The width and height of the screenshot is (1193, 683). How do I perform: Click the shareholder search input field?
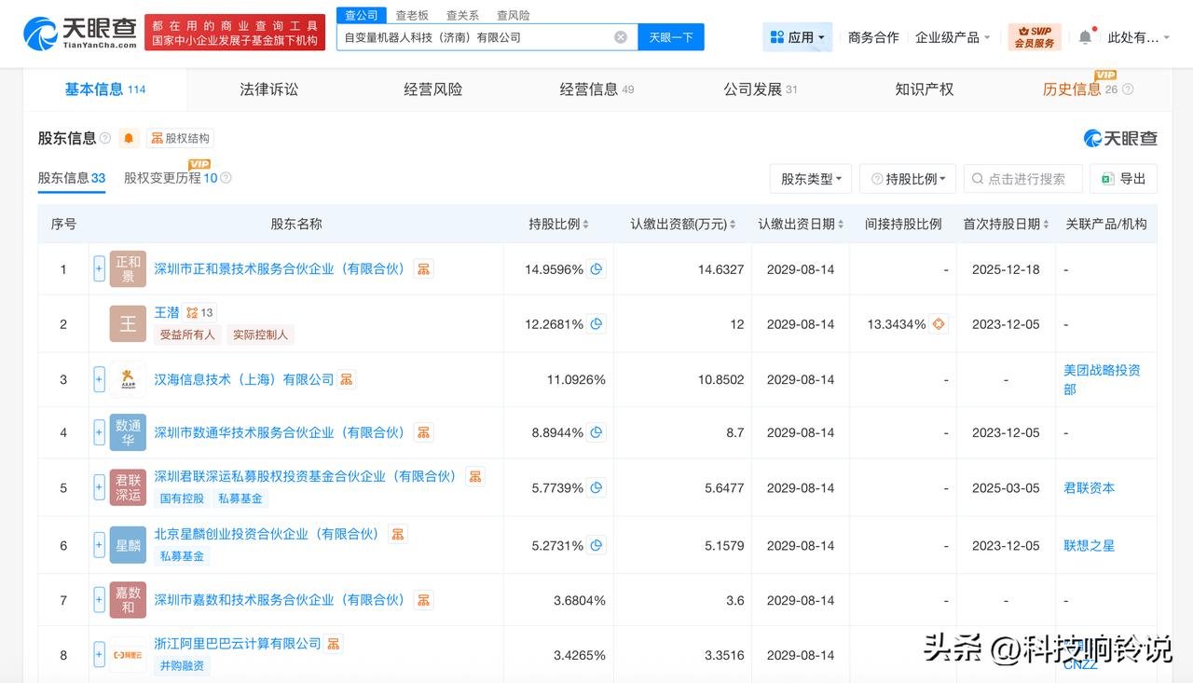(1025, 179)
